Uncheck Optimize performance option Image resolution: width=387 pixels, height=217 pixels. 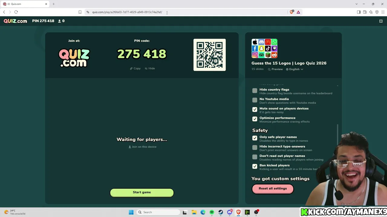[255, 119]
